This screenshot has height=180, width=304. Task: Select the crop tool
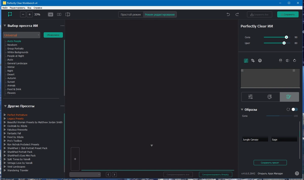click(253, 60)
